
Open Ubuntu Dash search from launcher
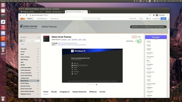(x=3, y=5)
